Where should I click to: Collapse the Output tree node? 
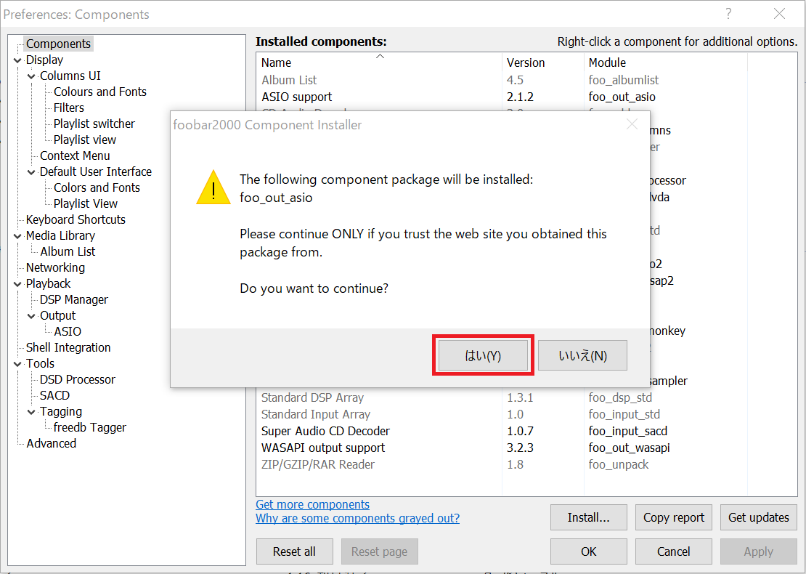point(32,315)
